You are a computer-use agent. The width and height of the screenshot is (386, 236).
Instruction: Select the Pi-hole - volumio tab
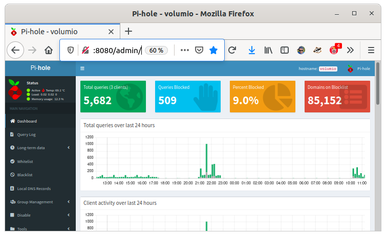(62, 32)
